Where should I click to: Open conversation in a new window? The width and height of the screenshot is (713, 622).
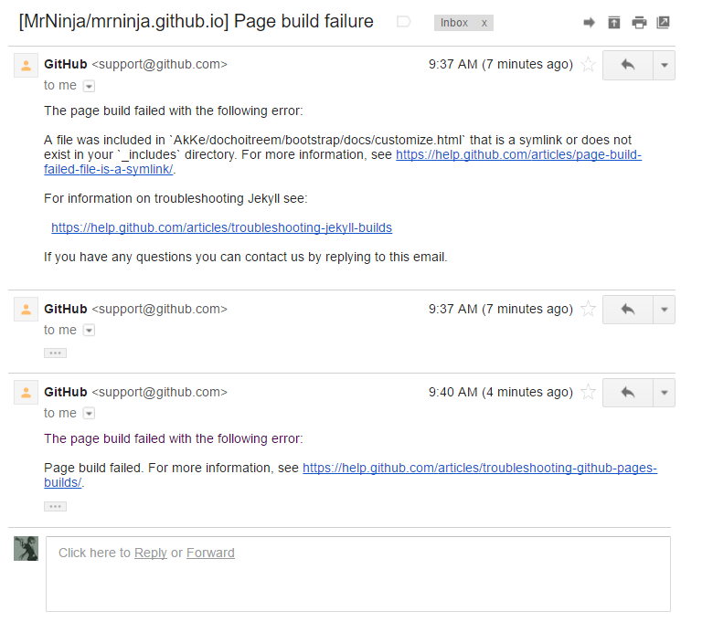click(663, 23)
